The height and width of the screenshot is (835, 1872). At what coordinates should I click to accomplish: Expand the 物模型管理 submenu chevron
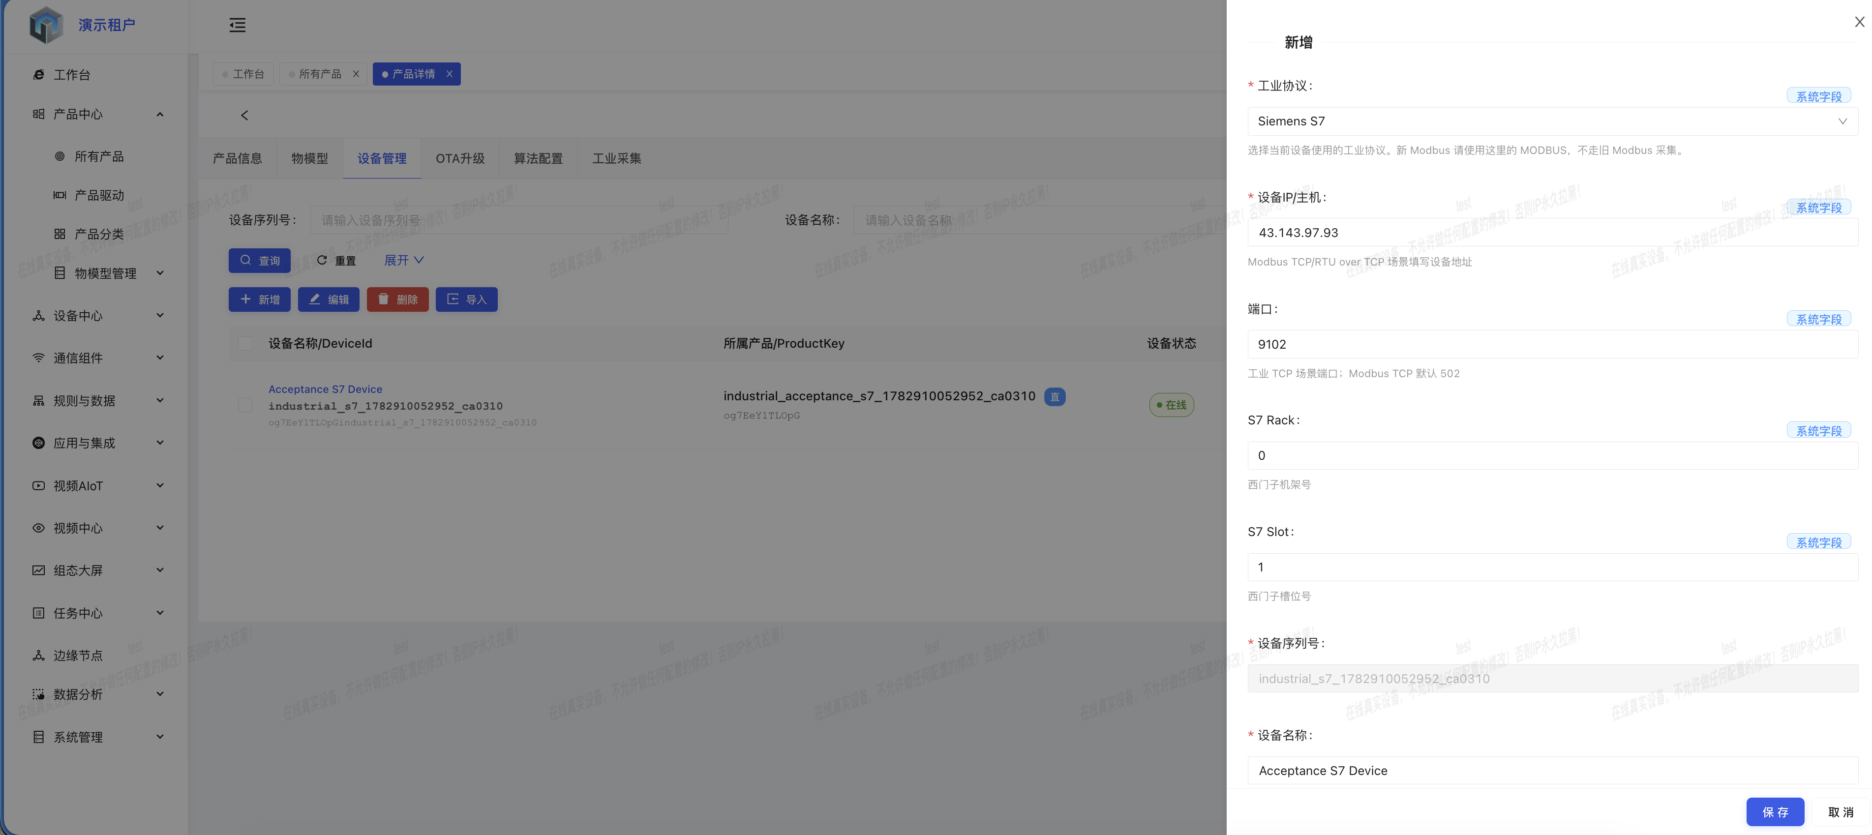tap(160, 273)
